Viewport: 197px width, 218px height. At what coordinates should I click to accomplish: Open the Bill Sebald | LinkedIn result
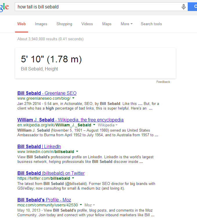[x=39, y=146]
